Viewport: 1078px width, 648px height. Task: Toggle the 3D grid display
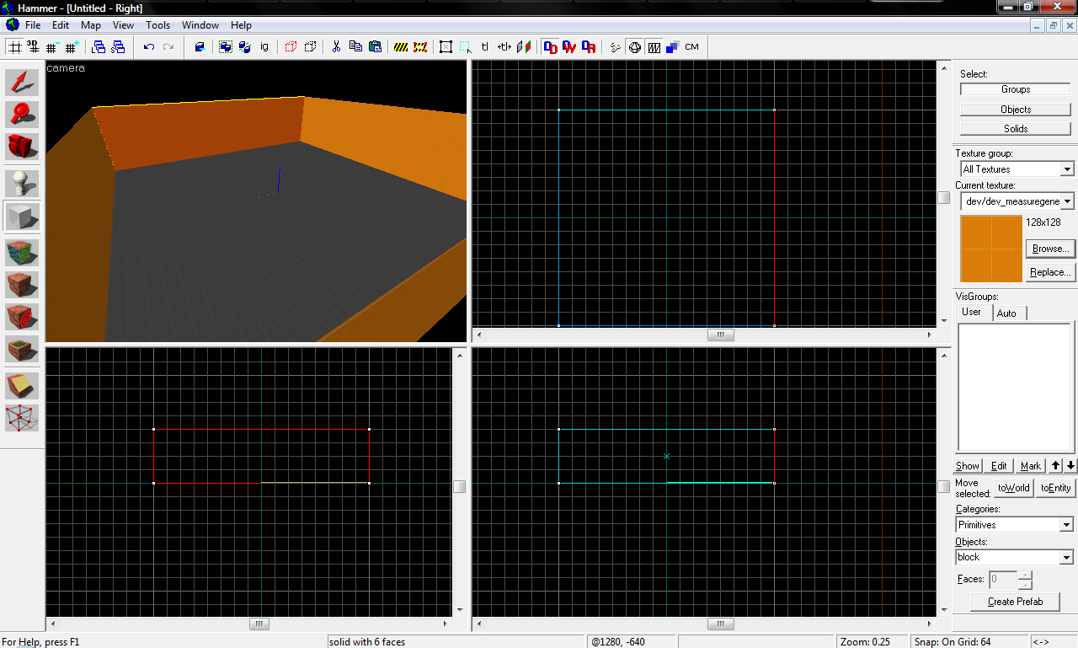[34, 47]
